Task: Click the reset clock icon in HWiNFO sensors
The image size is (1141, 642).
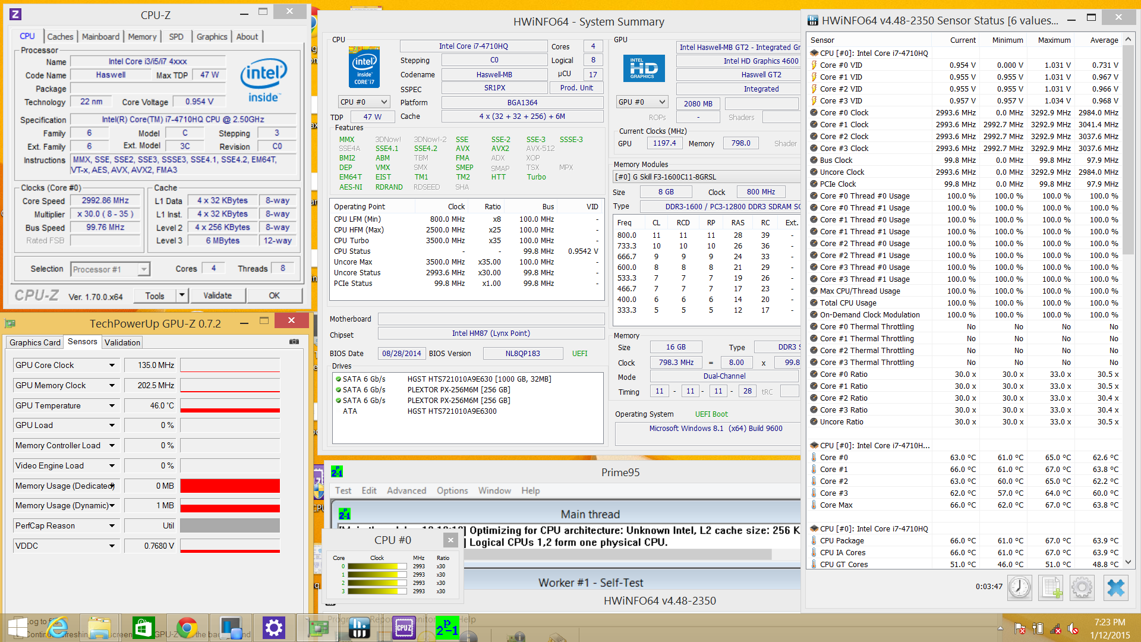Action: point(1020,587)
